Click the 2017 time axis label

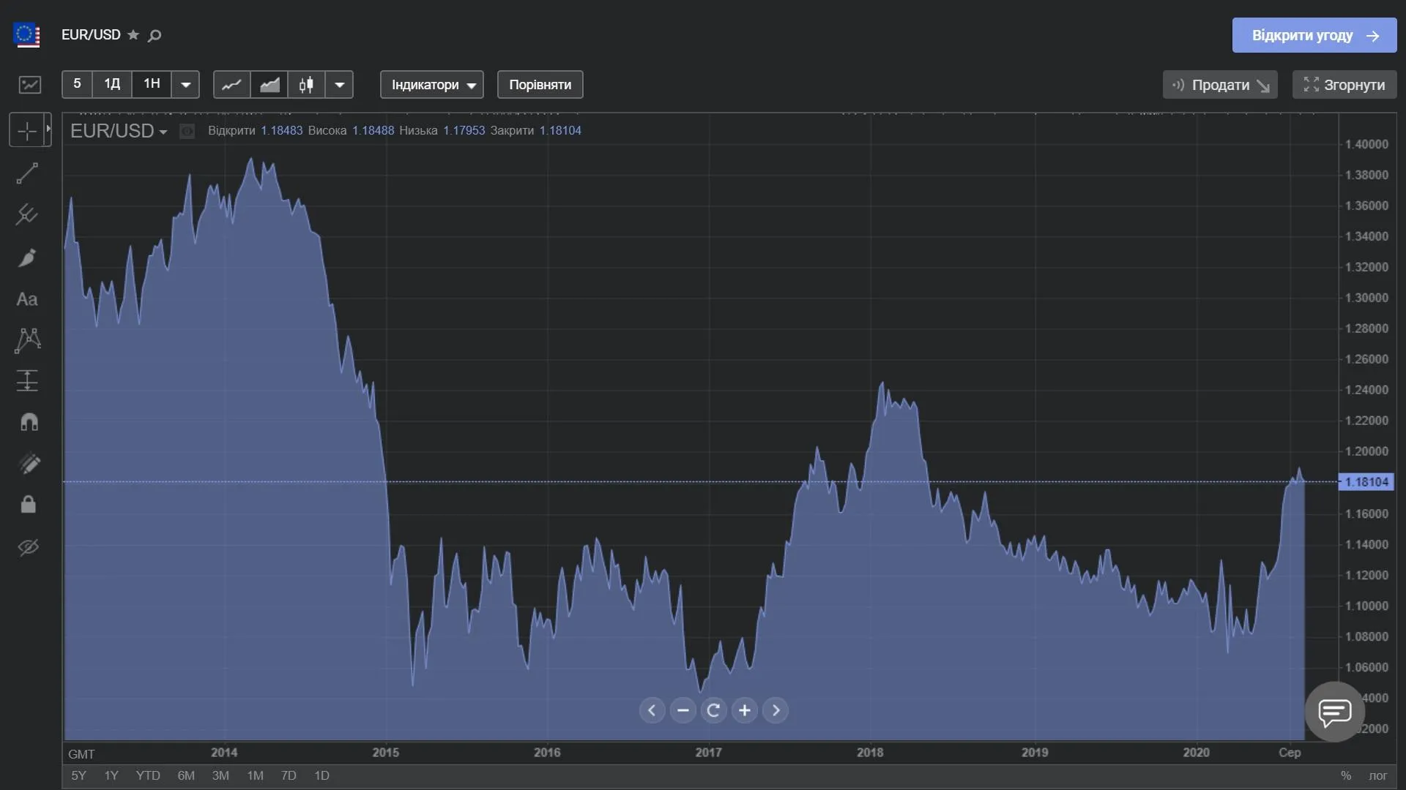pyautogui.click(x=708, y=752)
